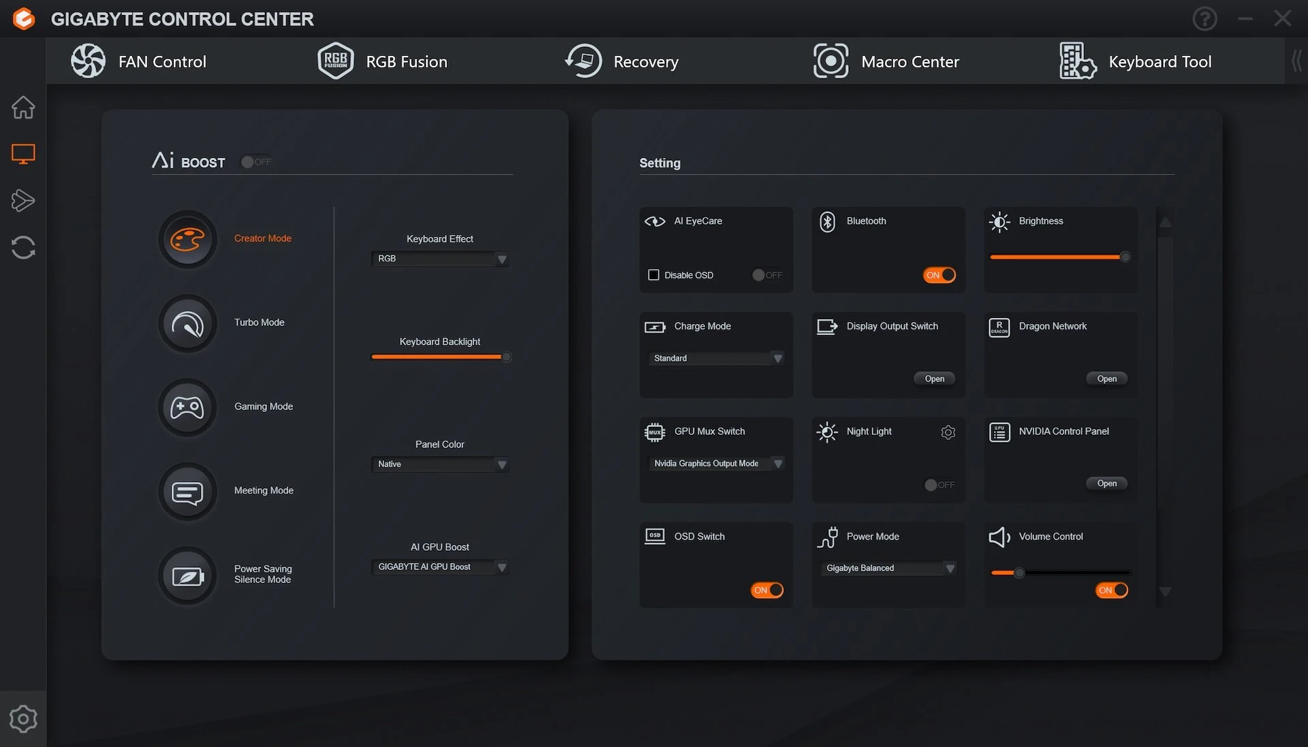The image size is (1308, 747).
Task: Enable the Night Light toggle
Action: tap(939, 485)
